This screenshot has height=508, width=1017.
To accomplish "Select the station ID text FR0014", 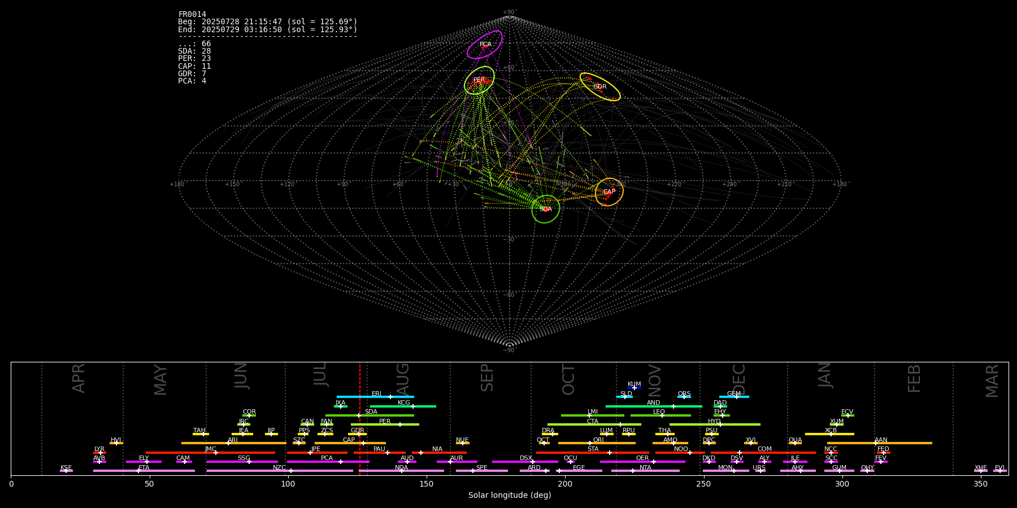I will coord(192,14).
